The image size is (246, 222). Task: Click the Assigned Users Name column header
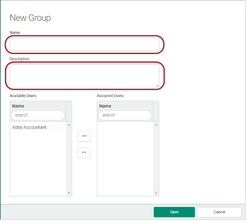pyautogui.click(x=105, y=106)
